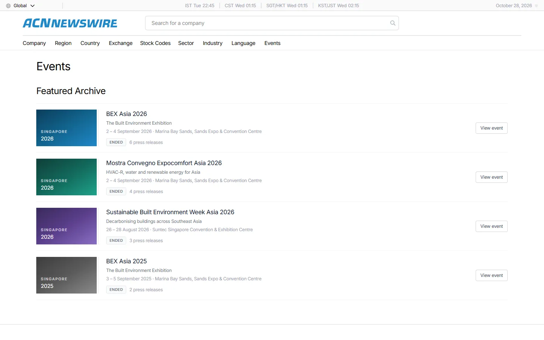Image resolution: width=544 pixels, height=340 pixels.
Task: Open the Industry menu
Action: coord(213,43)
